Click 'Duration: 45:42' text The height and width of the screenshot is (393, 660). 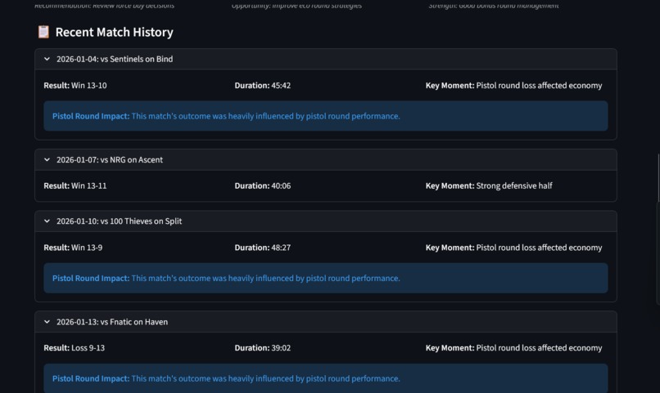point(263,86)
